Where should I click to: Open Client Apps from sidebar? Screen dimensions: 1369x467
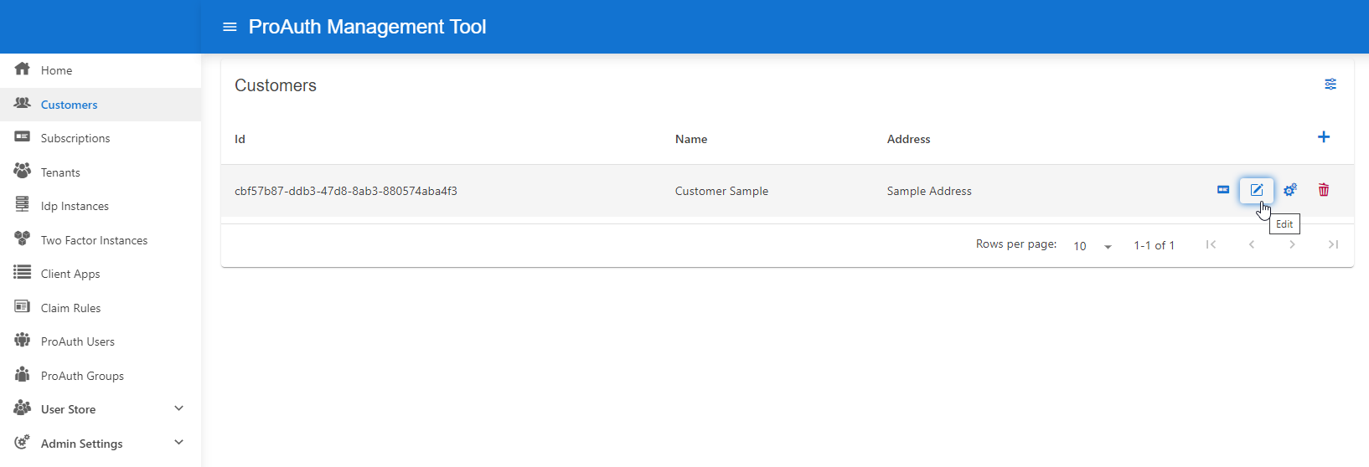70,274
